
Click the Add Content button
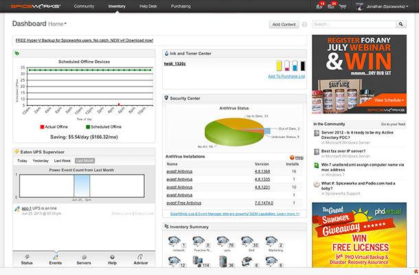284,24
